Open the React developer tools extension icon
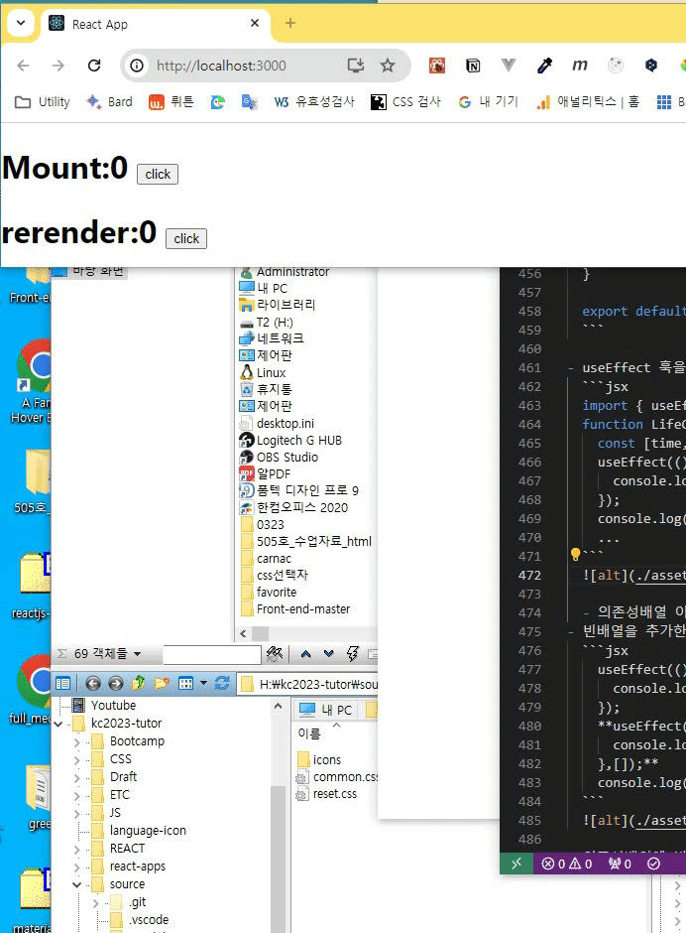 pyautogui.click(x=437, y=66)
